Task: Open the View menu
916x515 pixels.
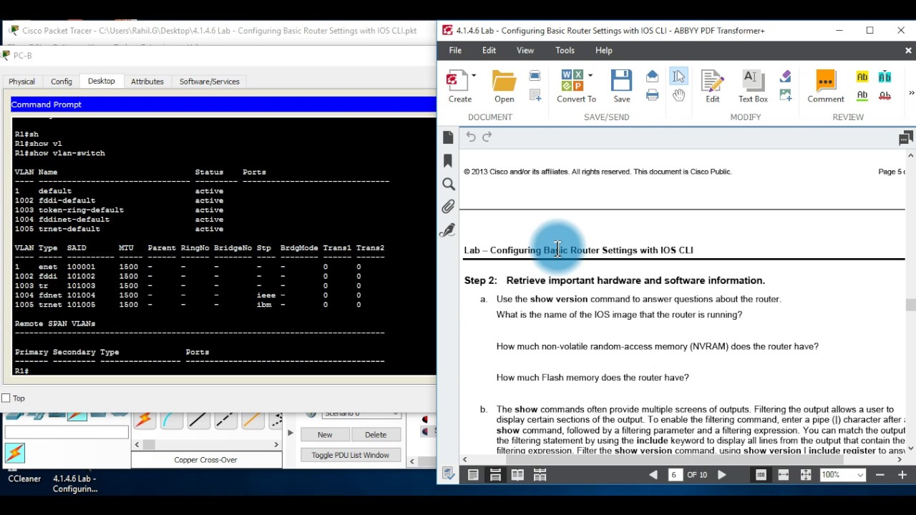Action: click(525, 50)
